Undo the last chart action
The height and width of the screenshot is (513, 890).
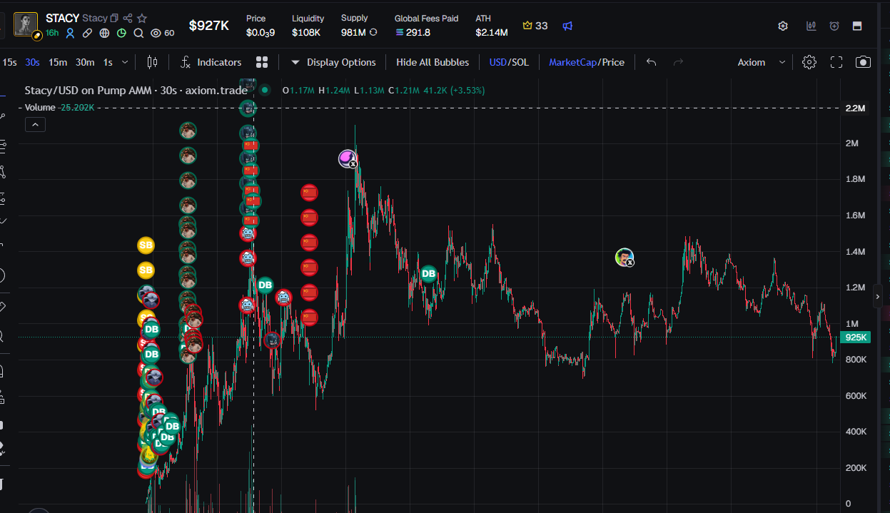651,62
